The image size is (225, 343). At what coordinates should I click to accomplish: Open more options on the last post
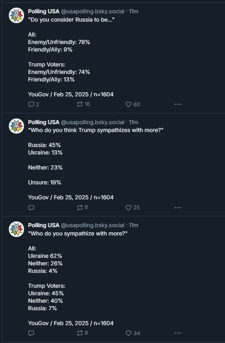click(178, 333)
